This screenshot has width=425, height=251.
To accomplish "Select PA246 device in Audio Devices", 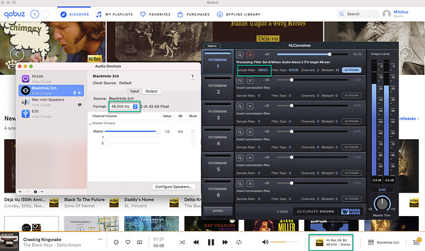I will (x=51, y=79).
